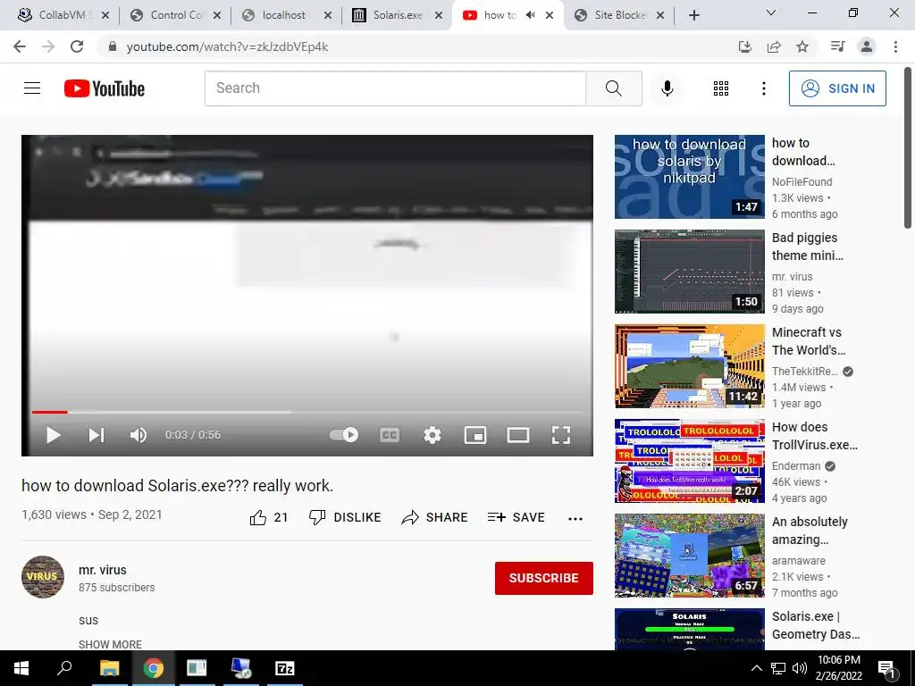
Task: Click the address bar URL
Action: tap(228, 46)
